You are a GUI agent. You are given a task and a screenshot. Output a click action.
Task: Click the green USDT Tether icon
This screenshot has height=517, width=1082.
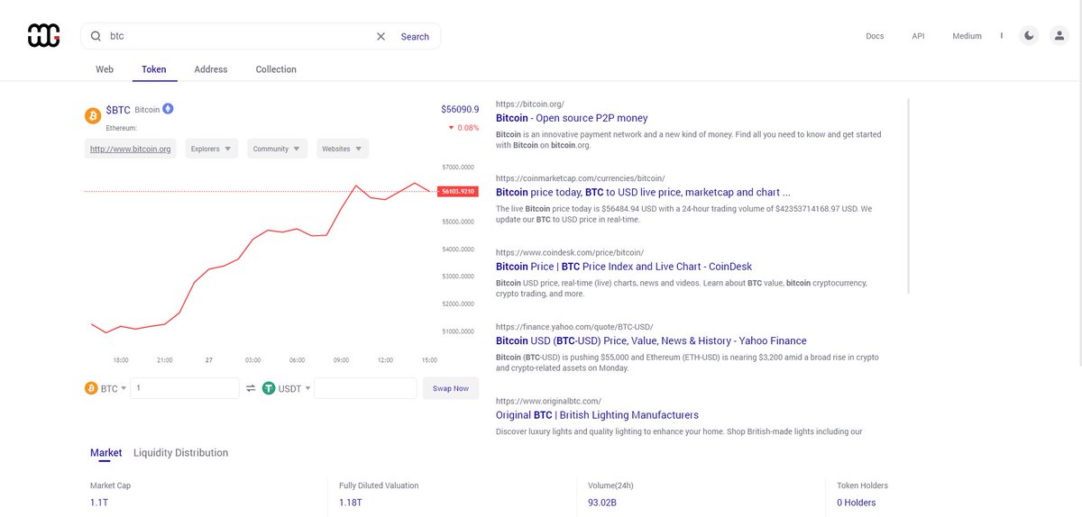tap(269, 388)
